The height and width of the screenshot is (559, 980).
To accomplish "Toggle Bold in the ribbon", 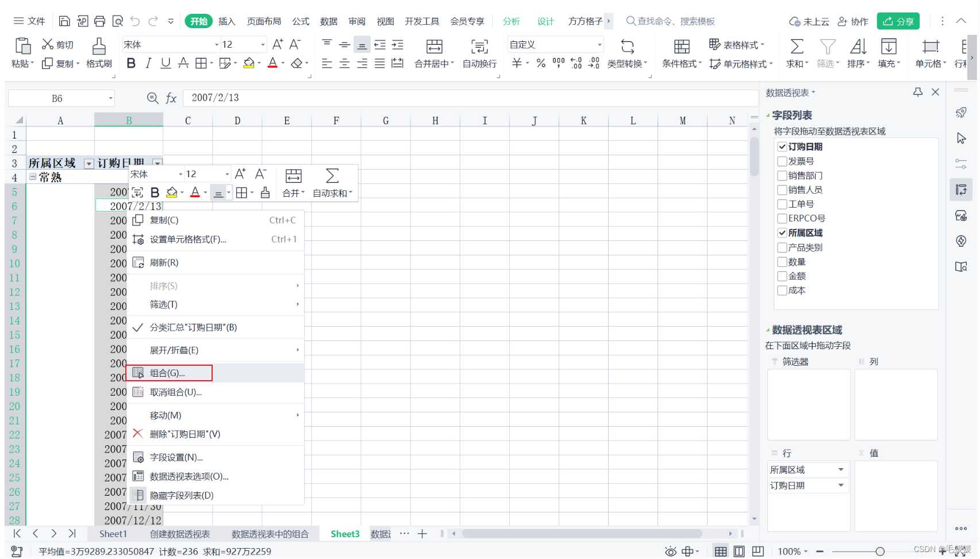I will pyautogui.click(x=131, y=63).
